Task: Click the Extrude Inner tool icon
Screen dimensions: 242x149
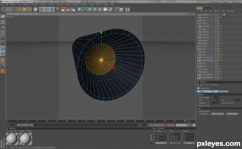Action: point(198,88)
